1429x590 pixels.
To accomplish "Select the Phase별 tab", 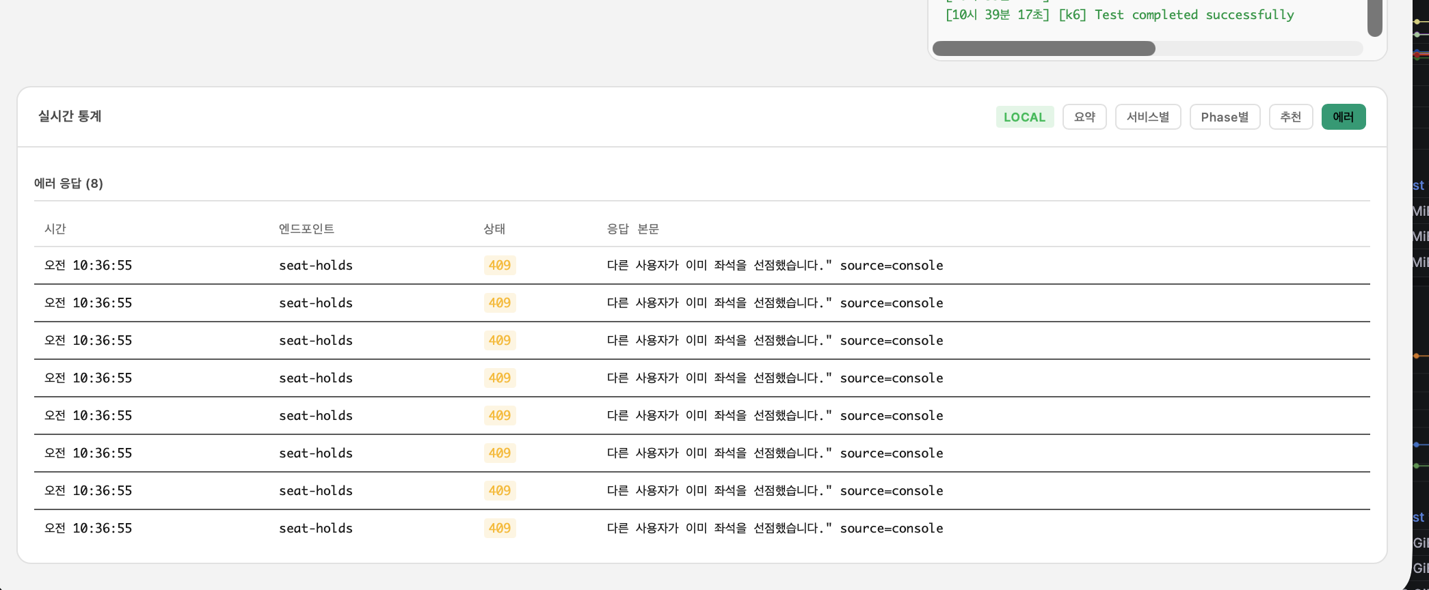I will pyautogui.click(x=1224, y=117).
